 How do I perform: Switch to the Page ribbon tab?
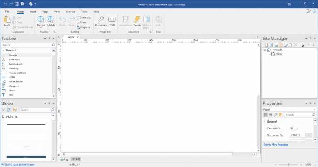tap(45, 12)
